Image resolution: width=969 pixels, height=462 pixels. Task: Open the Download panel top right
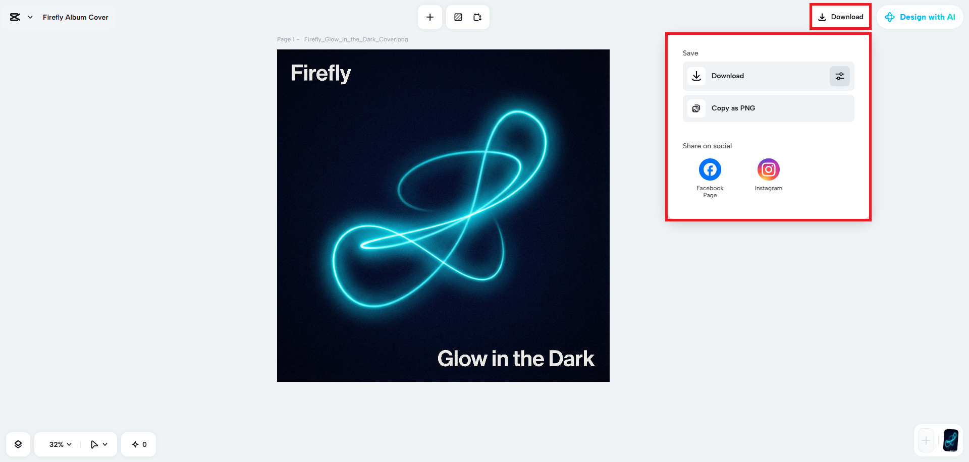point(840,16)
